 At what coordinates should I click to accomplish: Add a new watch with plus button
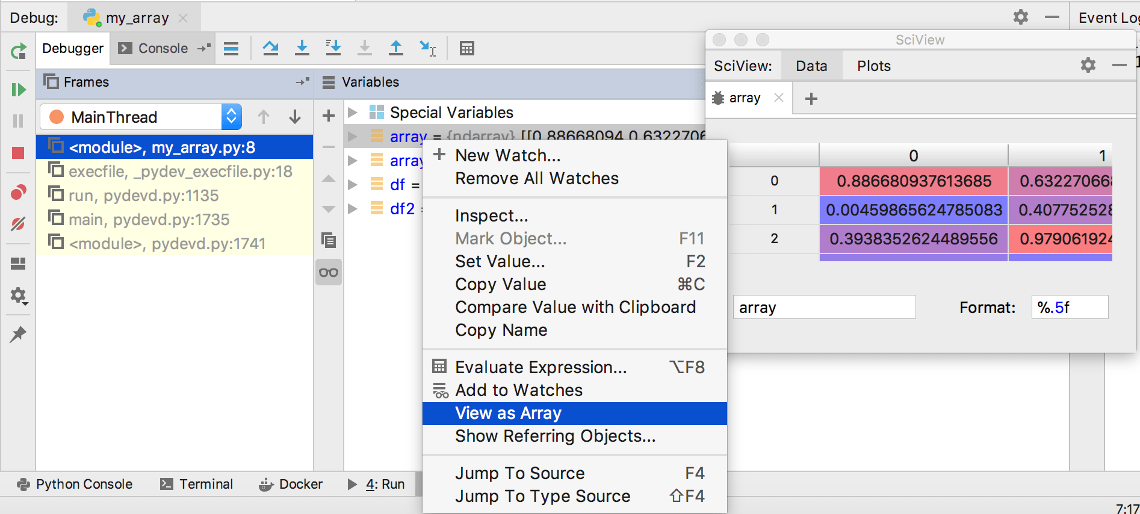click(329, 116)
